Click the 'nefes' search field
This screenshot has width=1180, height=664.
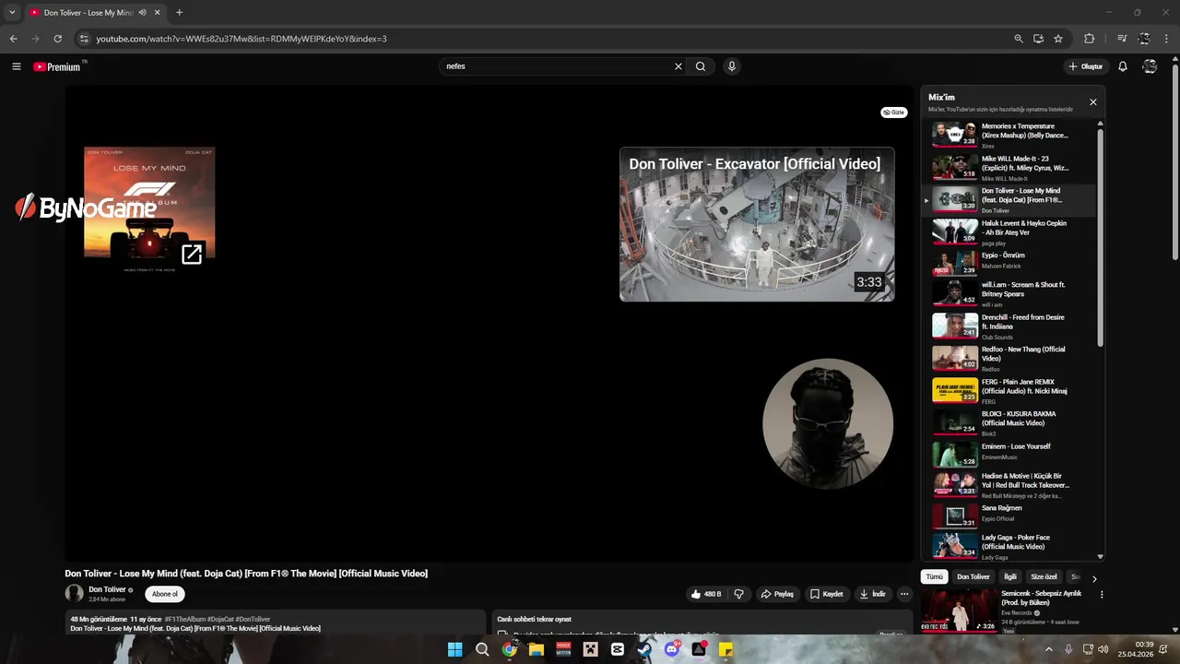coord(558,66)
